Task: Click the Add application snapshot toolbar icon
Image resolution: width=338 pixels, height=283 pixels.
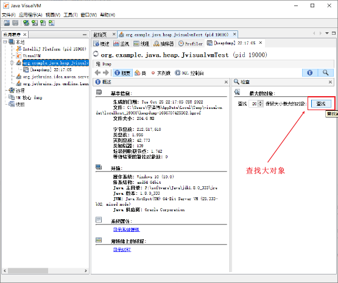Action: (x=52, y=23)
